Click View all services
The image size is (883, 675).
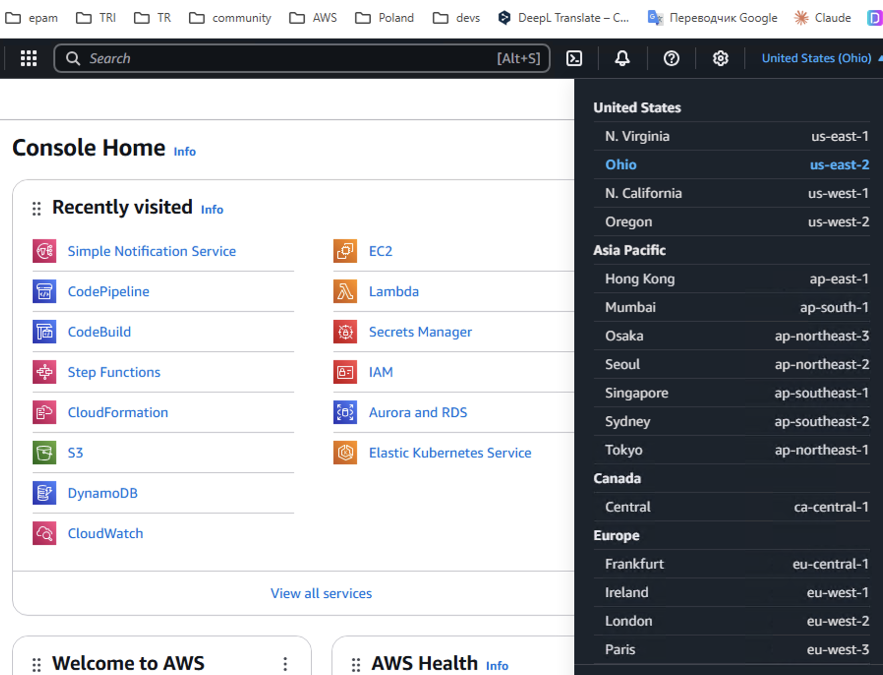321,593
